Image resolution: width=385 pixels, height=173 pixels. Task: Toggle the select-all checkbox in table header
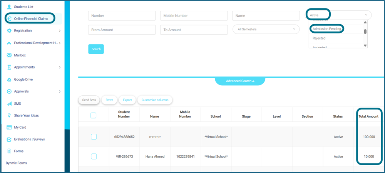[94, 115]
